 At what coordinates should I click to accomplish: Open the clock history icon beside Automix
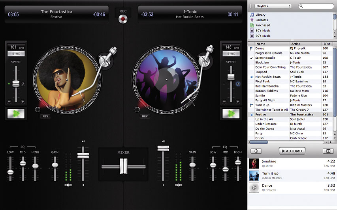pyautogui.click(x=256, y=151)
